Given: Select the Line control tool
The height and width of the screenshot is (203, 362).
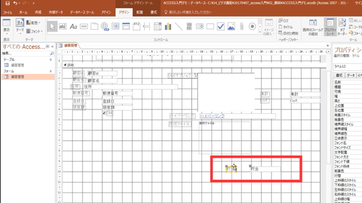Looking at the screenshot, I should (x=179, y=27).
